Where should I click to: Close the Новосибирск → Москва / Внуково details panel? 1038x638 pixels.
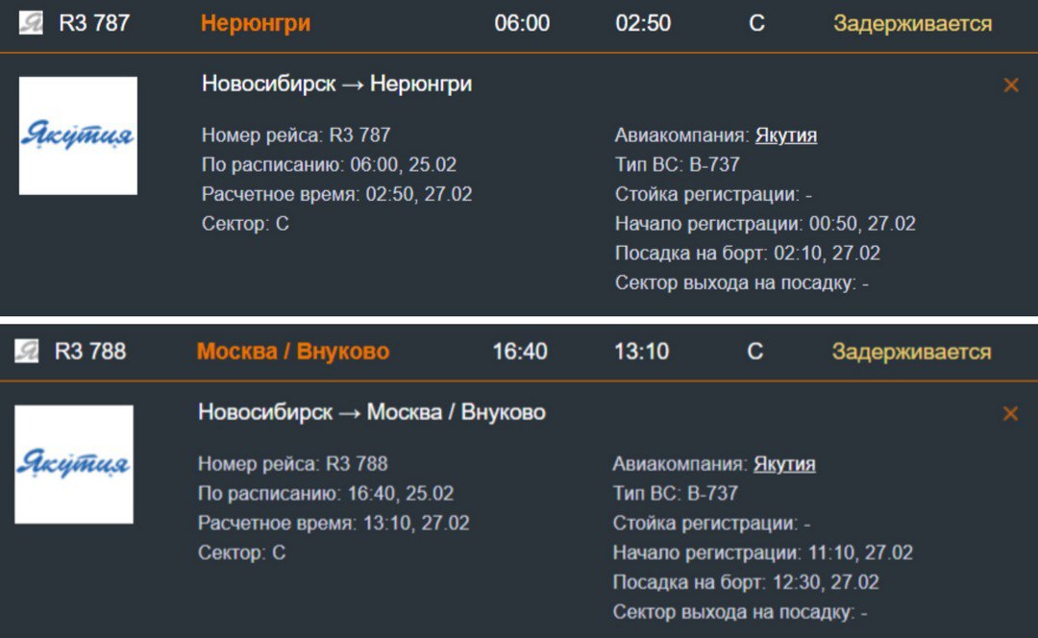[x=1010, y=414]
